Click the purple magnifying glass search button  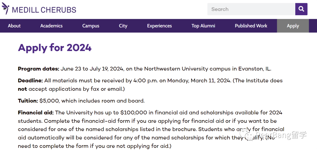[301, 9]
